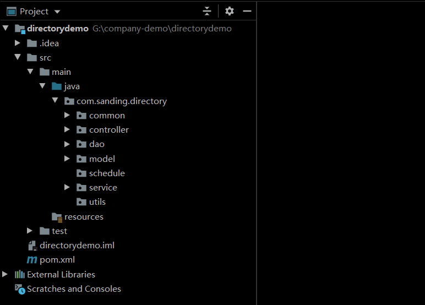Select the service package label
425x305 pixels.
point(103,188)
